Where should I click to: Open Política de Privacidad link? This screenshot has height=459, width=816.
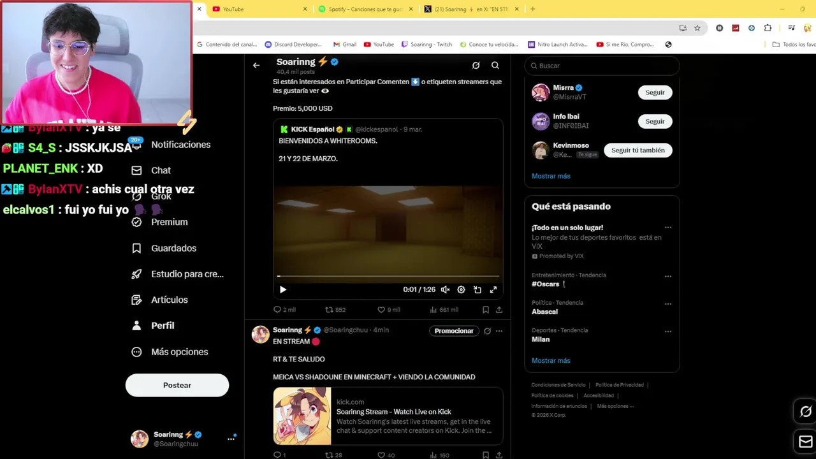pyautogui.click(x=619, y=385)
